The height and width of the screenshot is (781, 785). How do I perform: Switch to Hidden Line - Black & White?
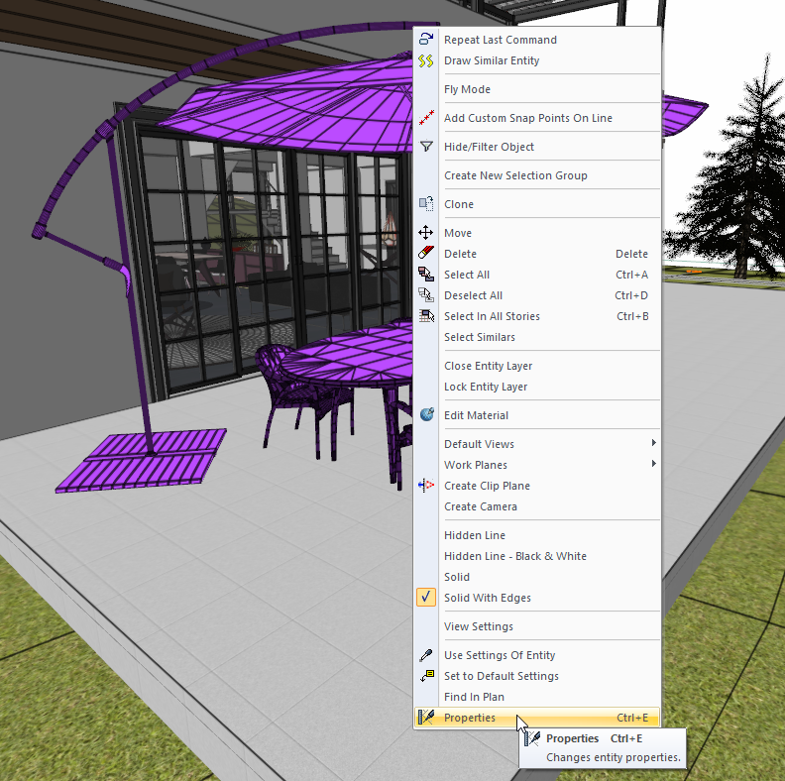pyautogui.click(x=515, y=556)
